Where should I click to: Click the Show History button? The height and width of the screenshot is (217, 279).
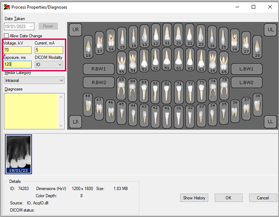pos(194,198)
